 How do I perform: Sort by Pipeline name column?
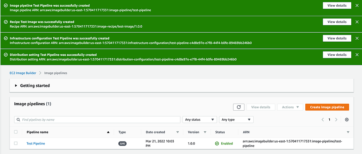point(37,132)
